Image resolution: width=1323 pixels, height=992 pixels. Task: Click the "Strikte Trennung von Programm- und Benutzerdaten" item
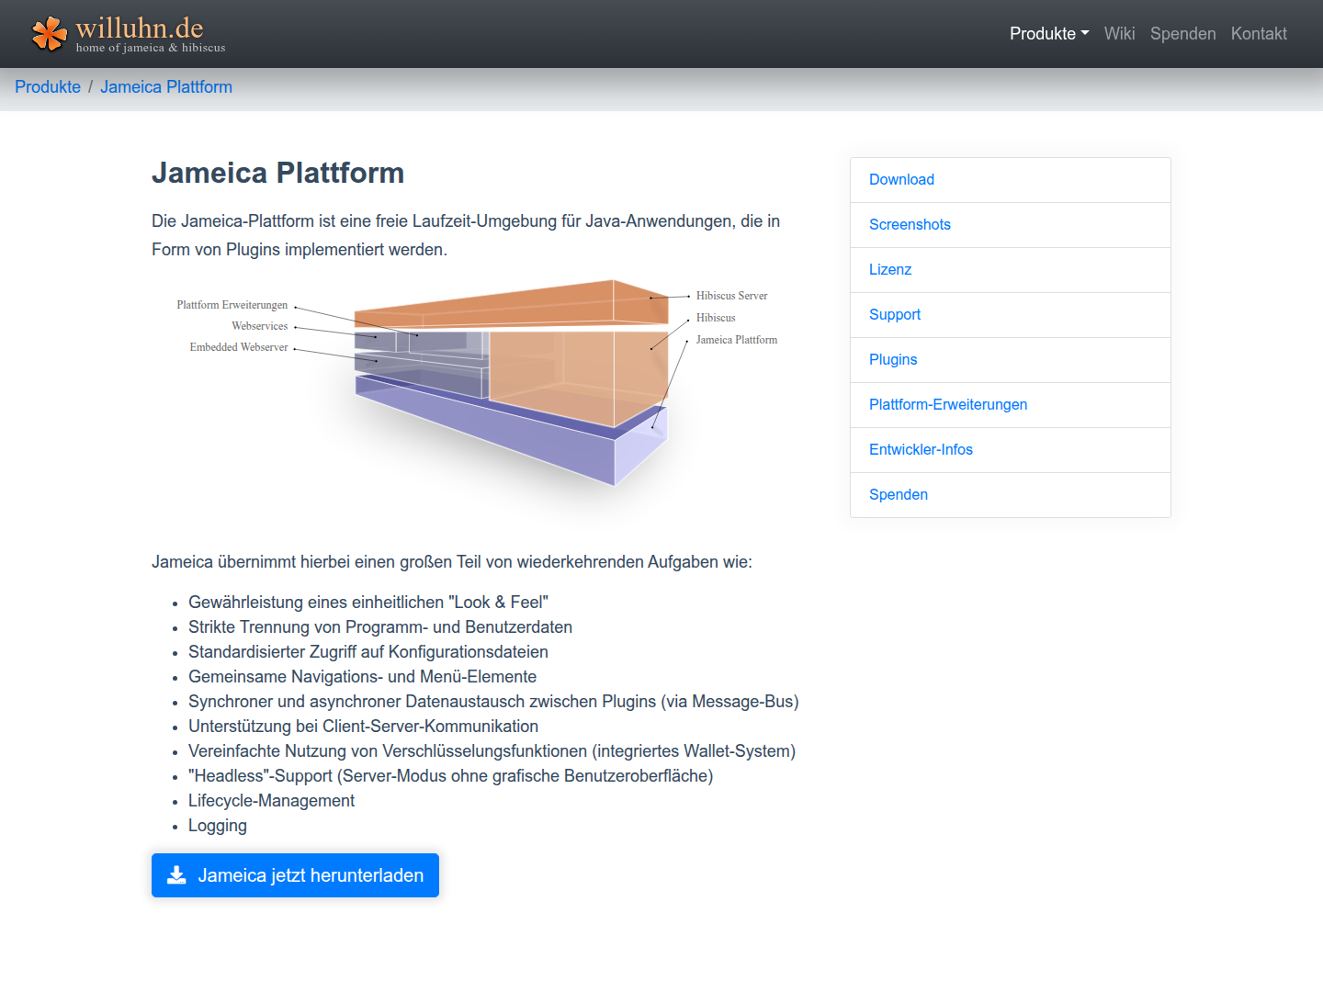[x=380, y=627]
